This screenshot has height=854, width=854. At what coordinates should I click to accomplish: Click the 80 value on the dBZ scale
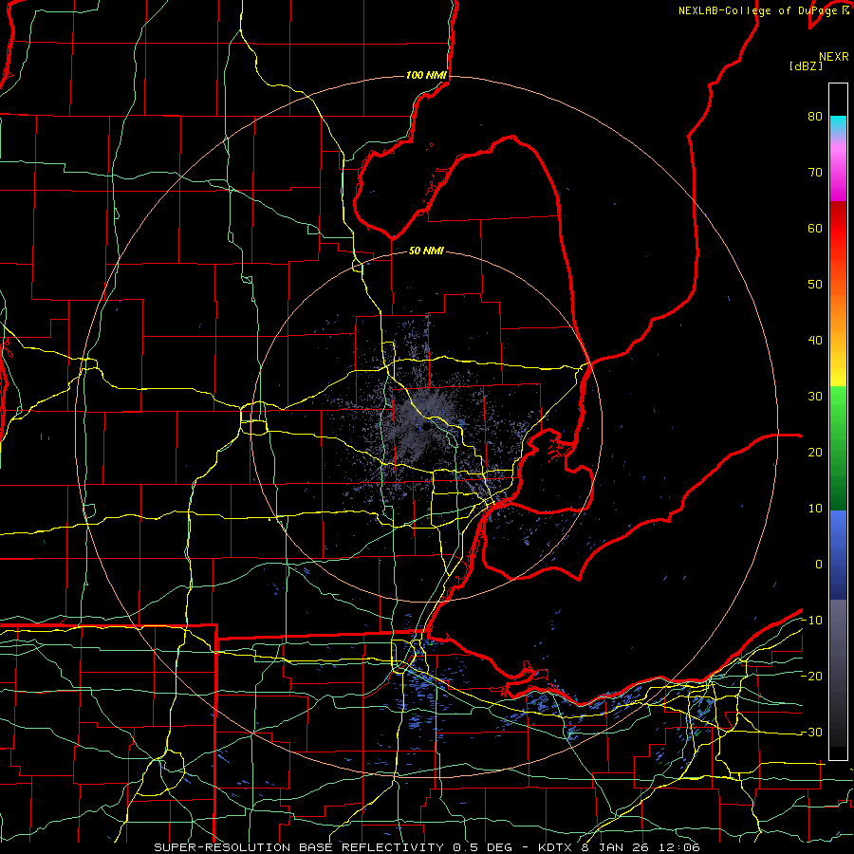815,116
